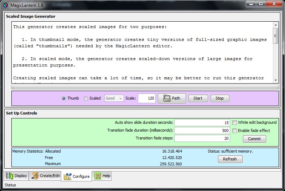
Task: Click the Allocated memory value 16.318.464
Action: pyautogui.click(x=172, y=151)
